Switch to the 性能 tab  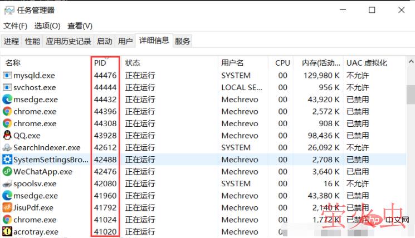32,41
